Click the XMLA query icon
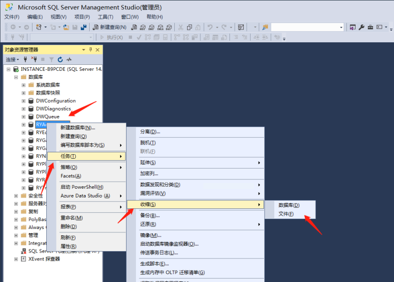 (161, 27)
